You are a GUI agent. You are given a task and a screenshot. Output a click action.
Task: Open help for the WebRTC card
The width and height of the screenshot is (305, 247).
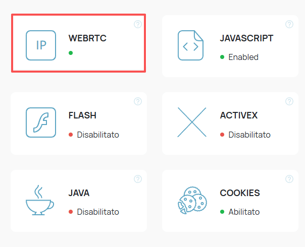click(138, 24)
